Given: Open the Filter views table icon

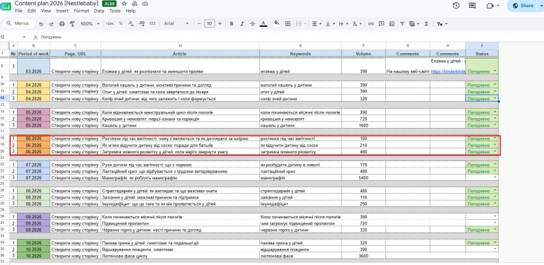Looking at the screenshot, I should click(412, 24).
